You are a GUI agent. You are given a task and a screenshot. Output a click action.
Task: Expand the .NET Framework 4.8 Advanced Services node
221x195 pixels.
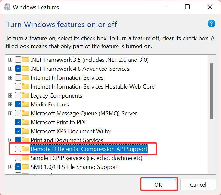click(x=10, y=69)
